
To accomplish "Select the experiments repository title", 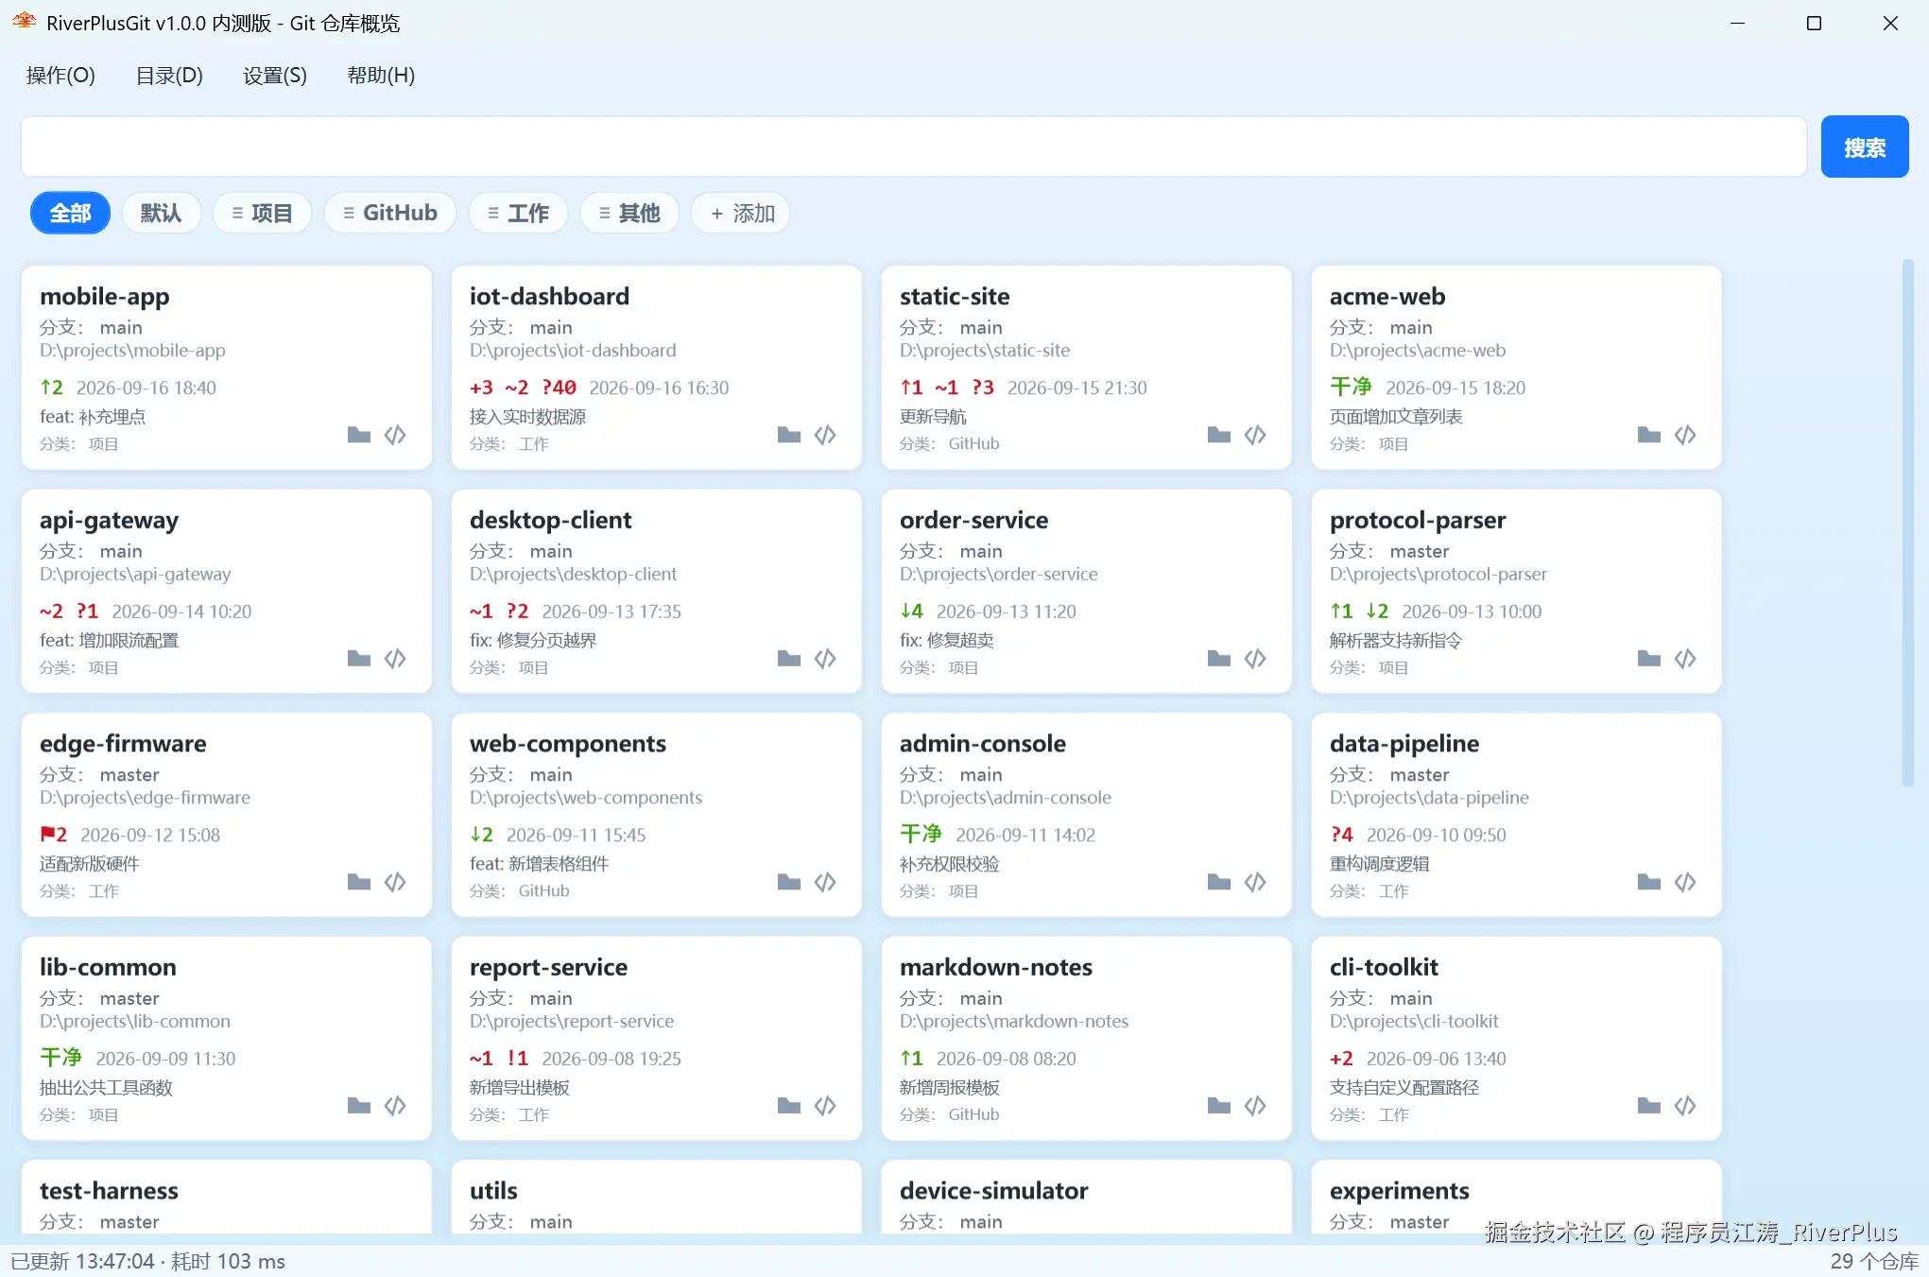I will click(1399, 1191).
